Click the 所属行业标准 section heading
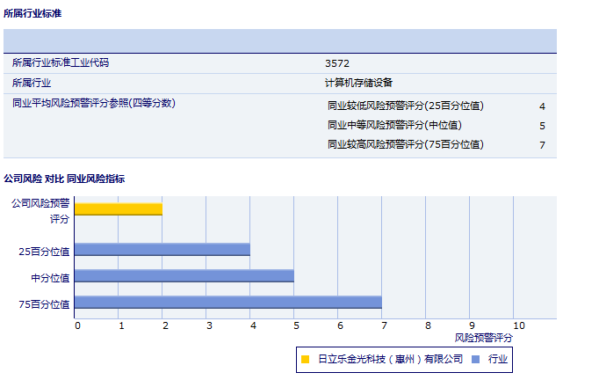 coord(32,14)
